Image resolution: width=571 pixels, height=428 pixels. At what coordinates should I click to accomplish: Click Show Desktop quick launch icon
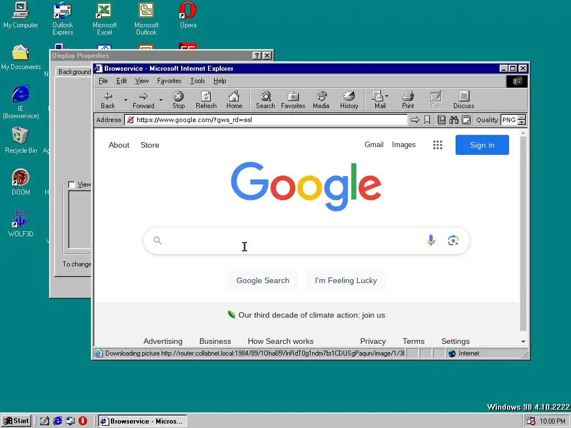coord(45,421)
